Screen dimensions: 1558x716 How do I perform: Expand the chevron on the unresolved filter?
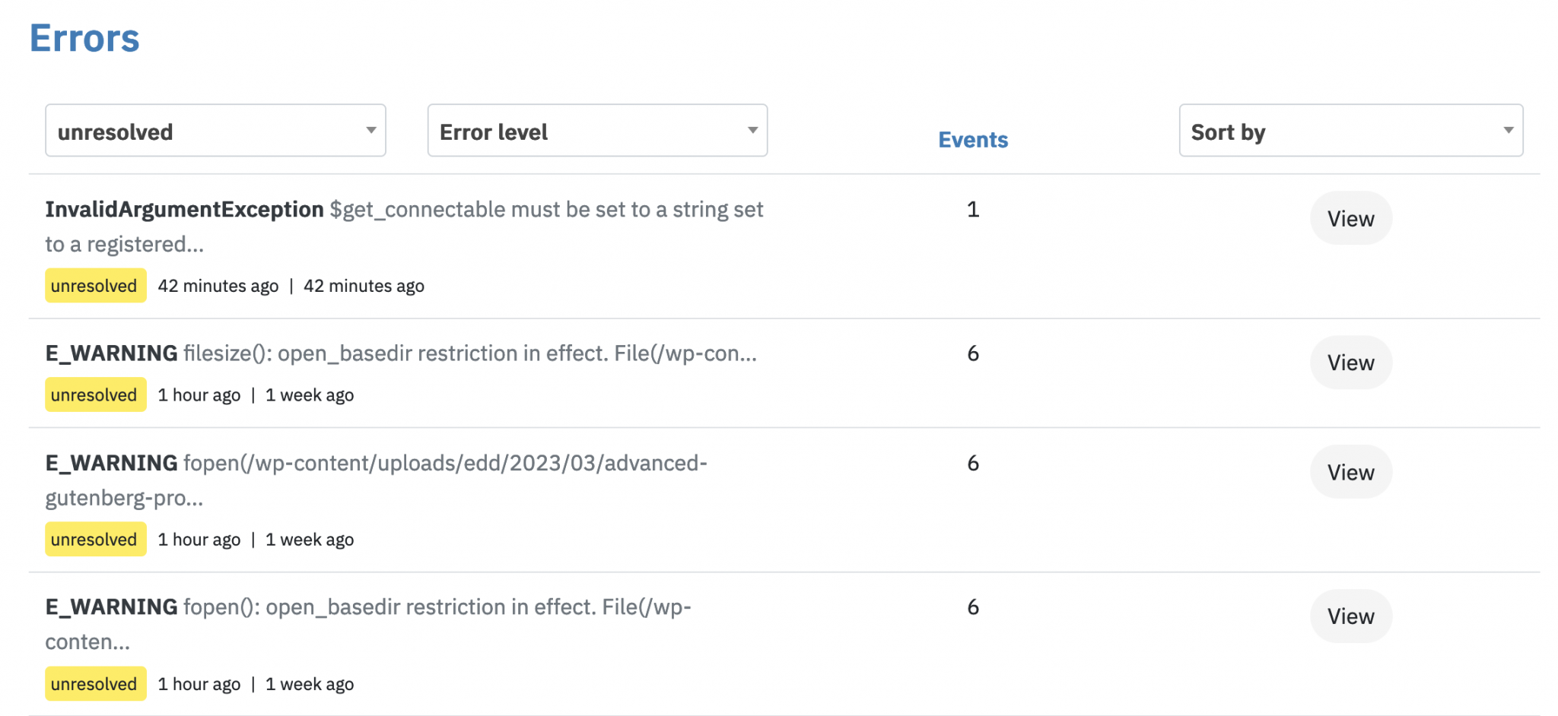pyautogui.click(x=372, y=130)
